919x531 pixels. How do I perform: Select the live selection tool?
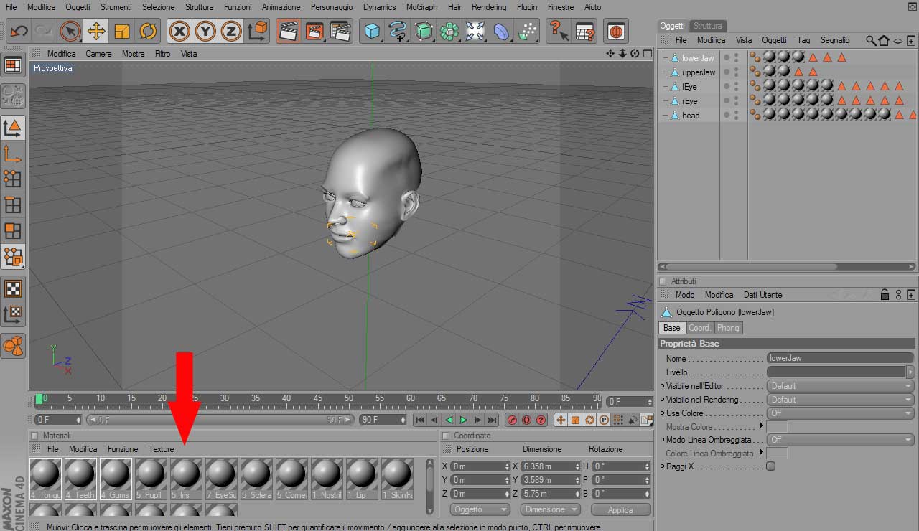[x=70, y=31]
